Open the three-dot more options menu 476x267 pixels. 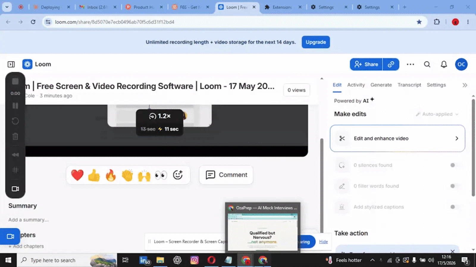(411, 64)
